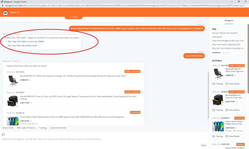Screen dimensions: 249x149
Task: Choose the After-sales Problems quick reply
Action: (26, 128)
